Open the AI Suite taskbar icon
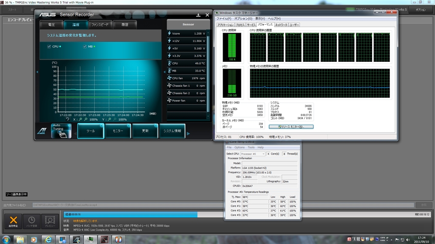 [76, 240]
